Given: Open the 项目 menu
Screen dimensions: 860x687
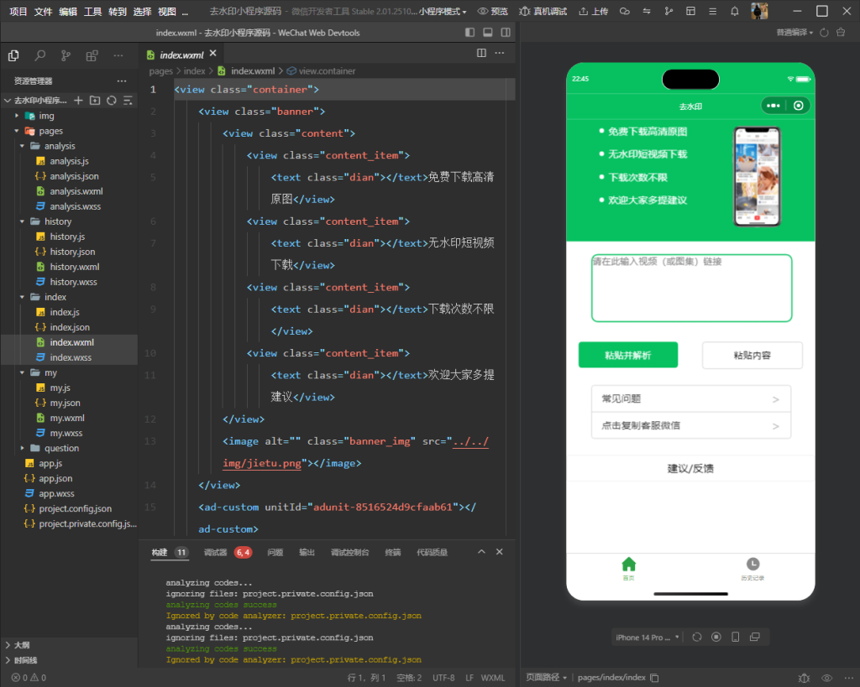Looking at the screenshot, I should 18,12.
